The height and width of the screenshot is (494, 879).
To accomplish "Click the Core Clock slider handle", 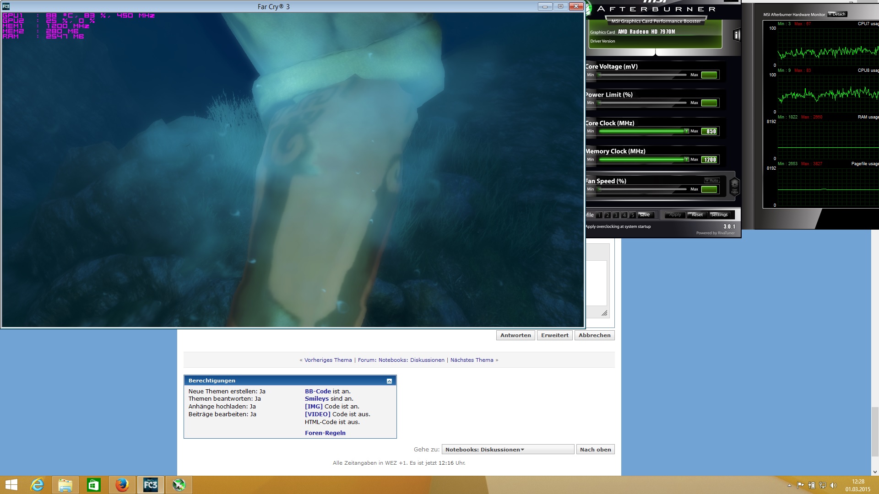I will [686, 131].
